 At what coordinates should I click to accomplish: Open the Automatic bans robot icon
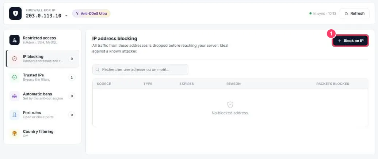15,96
